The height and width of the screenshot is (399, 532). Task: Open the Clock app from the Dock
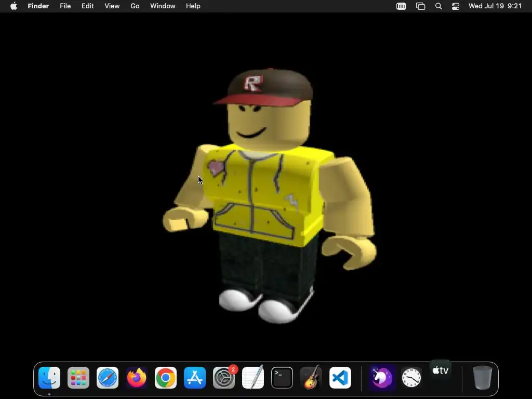(411, 378)
